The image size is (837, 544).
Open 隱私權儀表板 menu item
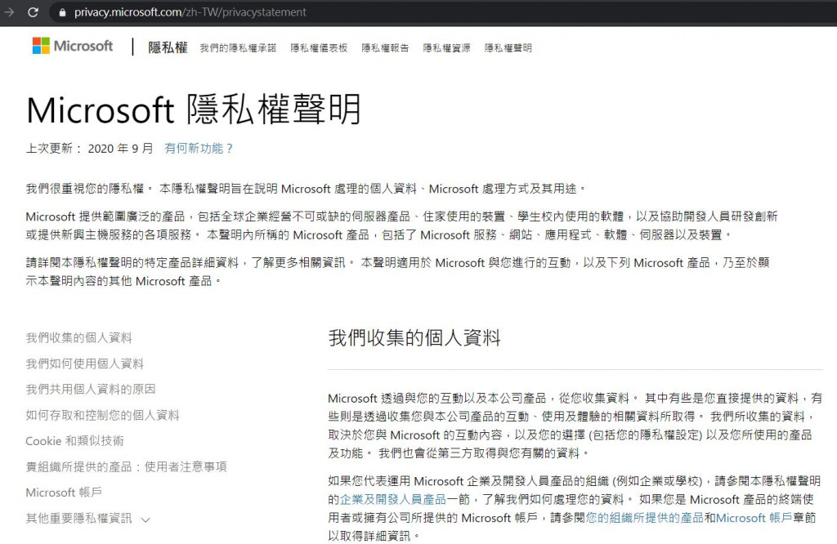[x=319, y=48]
